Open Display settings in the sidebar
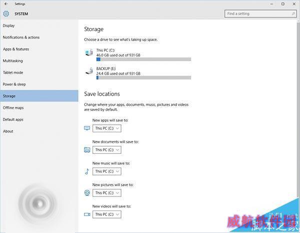 (39, 26)
